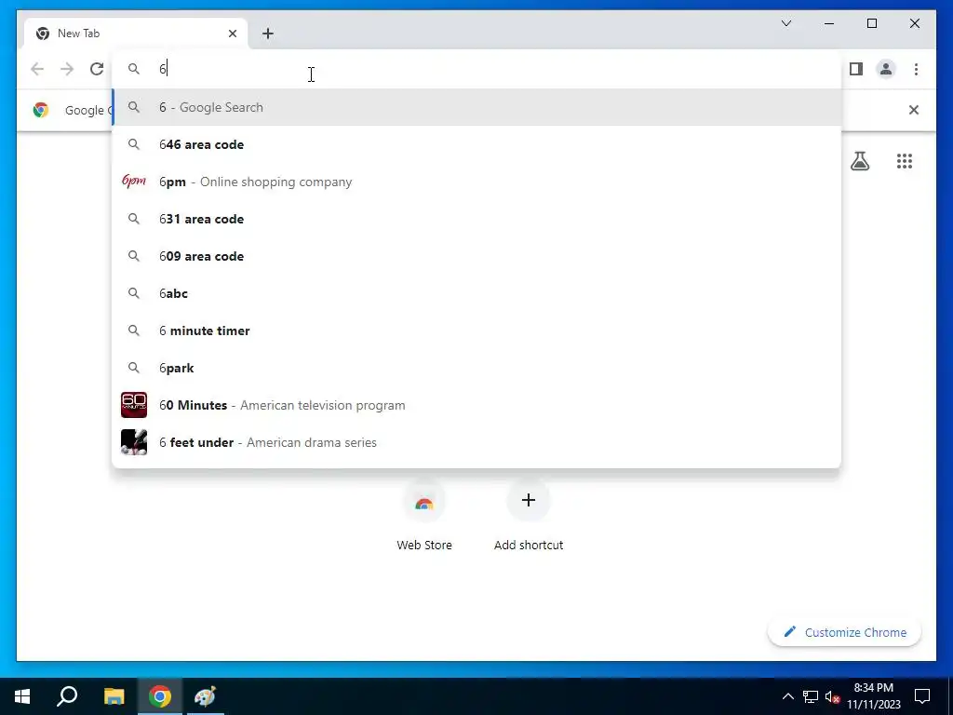Close the New Tab tab
Screen dimensions: 953x715
(x=232, y=34)
